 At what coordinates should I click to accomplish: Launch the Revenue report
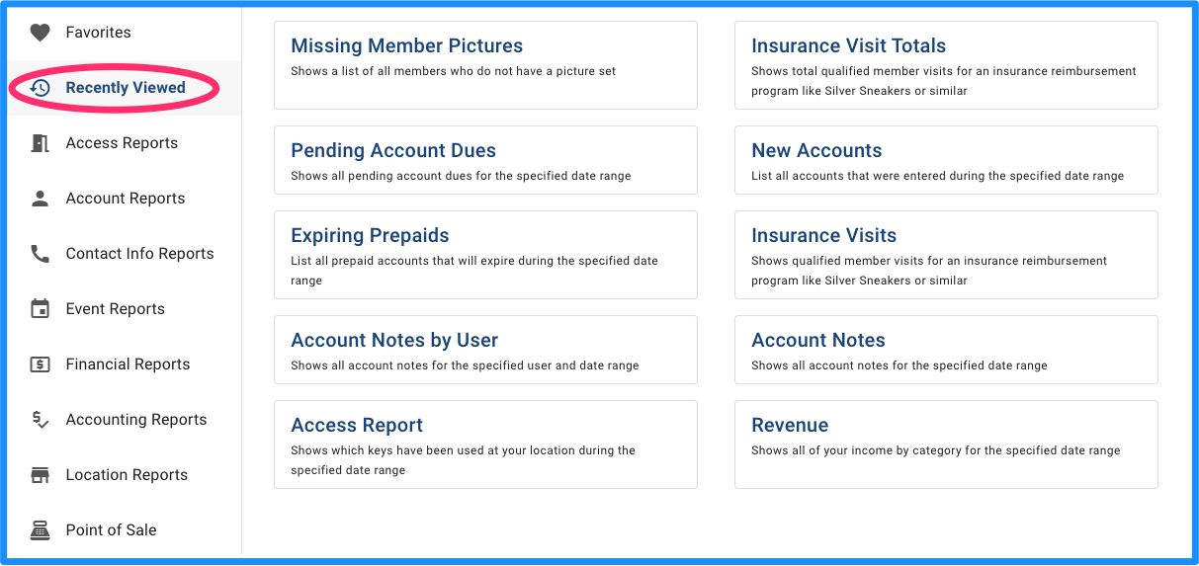pos(946,445)
